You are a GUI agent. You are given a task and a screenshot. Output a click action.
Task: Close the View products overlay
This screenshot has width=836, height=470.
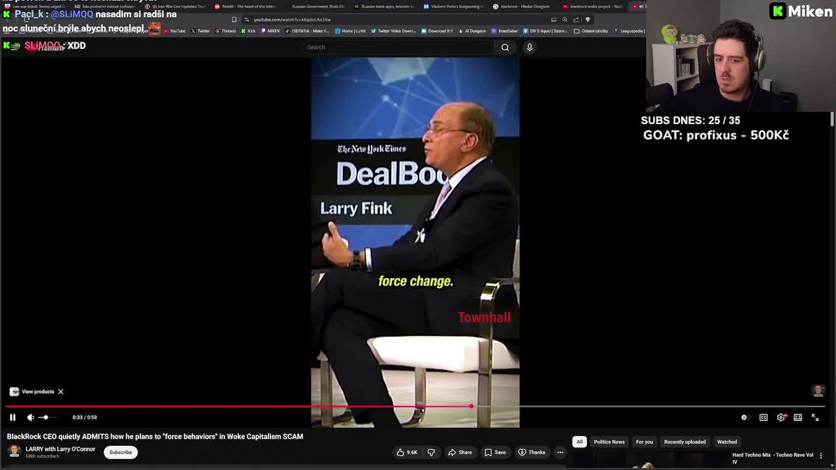(x=61, y=392)
